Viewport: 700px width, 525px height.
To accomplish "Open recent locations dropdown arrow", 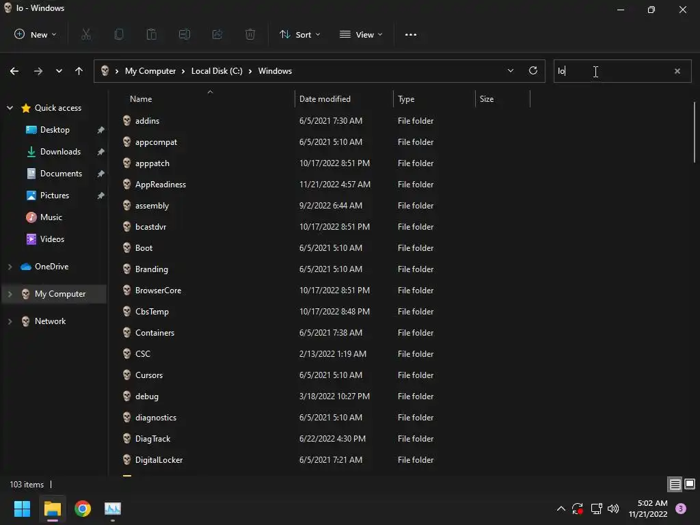I will click(59, 71).
